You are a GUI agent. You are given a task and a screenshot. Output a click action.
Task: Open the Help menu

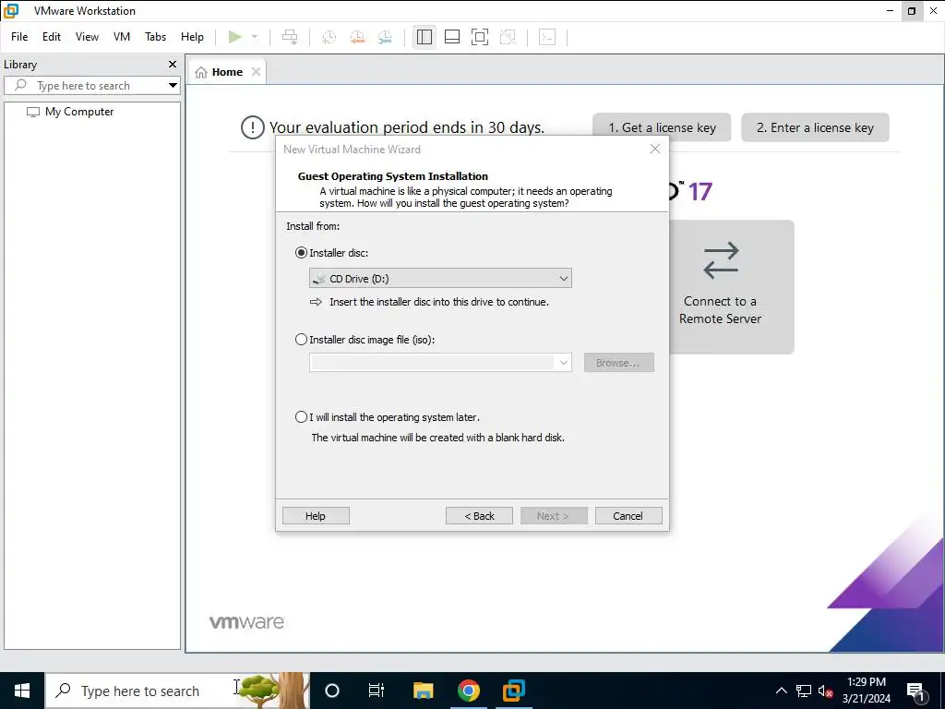pyautogui.click(x=192, y=37)
